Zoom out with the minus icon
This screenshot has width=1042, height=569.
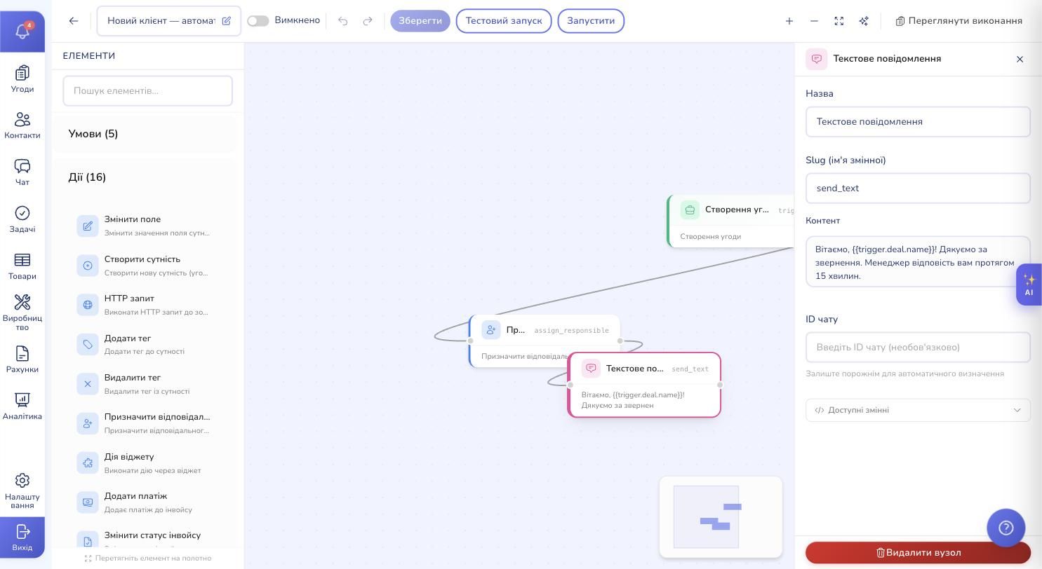tap(814, 21)
